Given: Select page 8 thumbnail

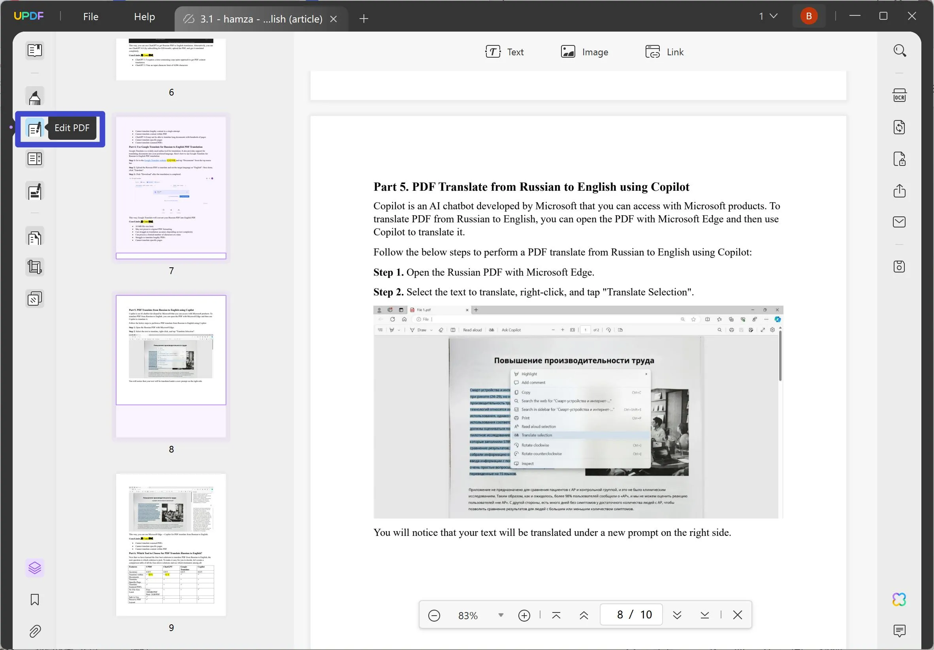Looking at the screenshot, I should [x=171, y=366].
